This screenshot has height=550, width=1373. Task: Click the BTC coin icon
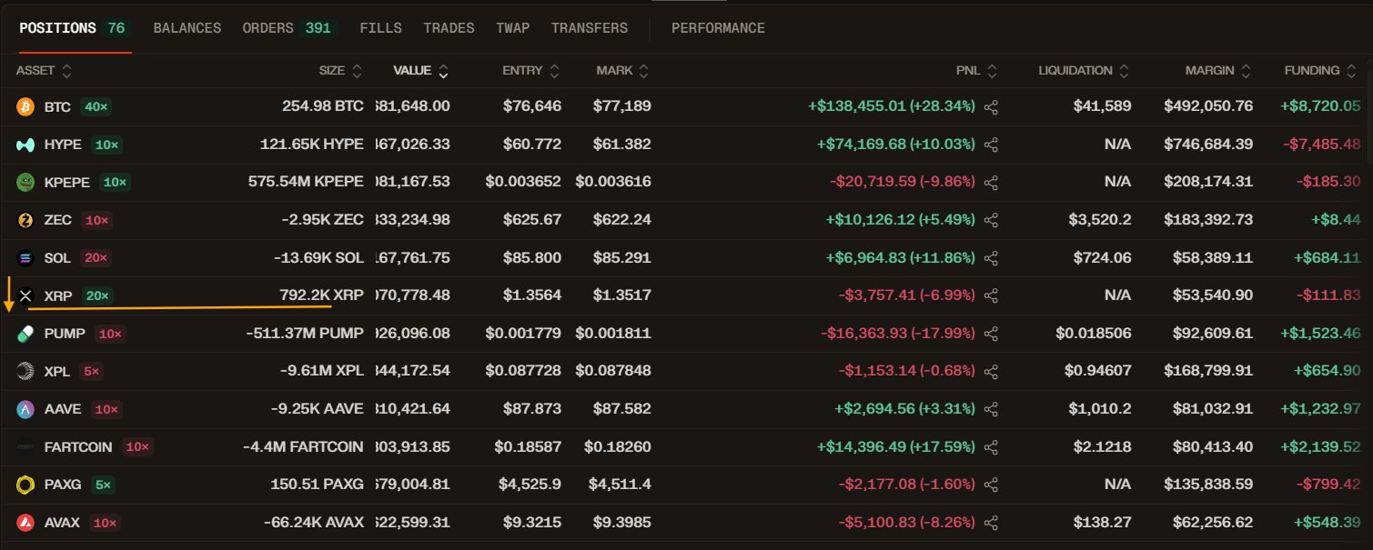pyautogui.click(x=25, y=107)
